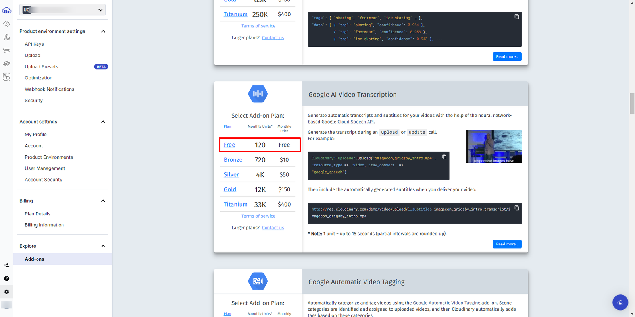The width and height of the screenshot is (635, 317).
Task: Open the Account menu item
Action: tap(34, 146)
